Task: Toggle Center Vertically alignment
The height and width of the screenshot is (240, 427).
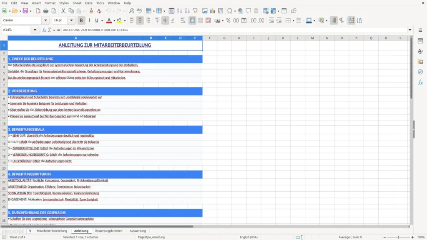Action: point(165,20)
